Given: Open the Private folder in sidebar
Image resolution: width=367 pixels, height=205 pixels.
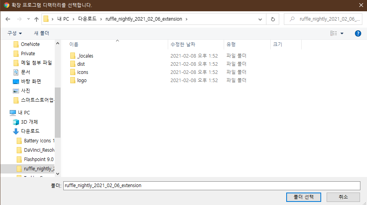Looking at the screenshot, I should pos(28,53).
